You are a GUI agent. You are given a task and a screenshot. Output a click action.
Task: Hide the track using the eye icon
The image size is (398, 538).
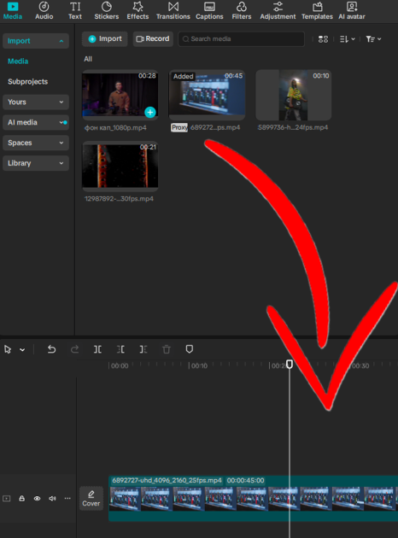tap(37, 498)
